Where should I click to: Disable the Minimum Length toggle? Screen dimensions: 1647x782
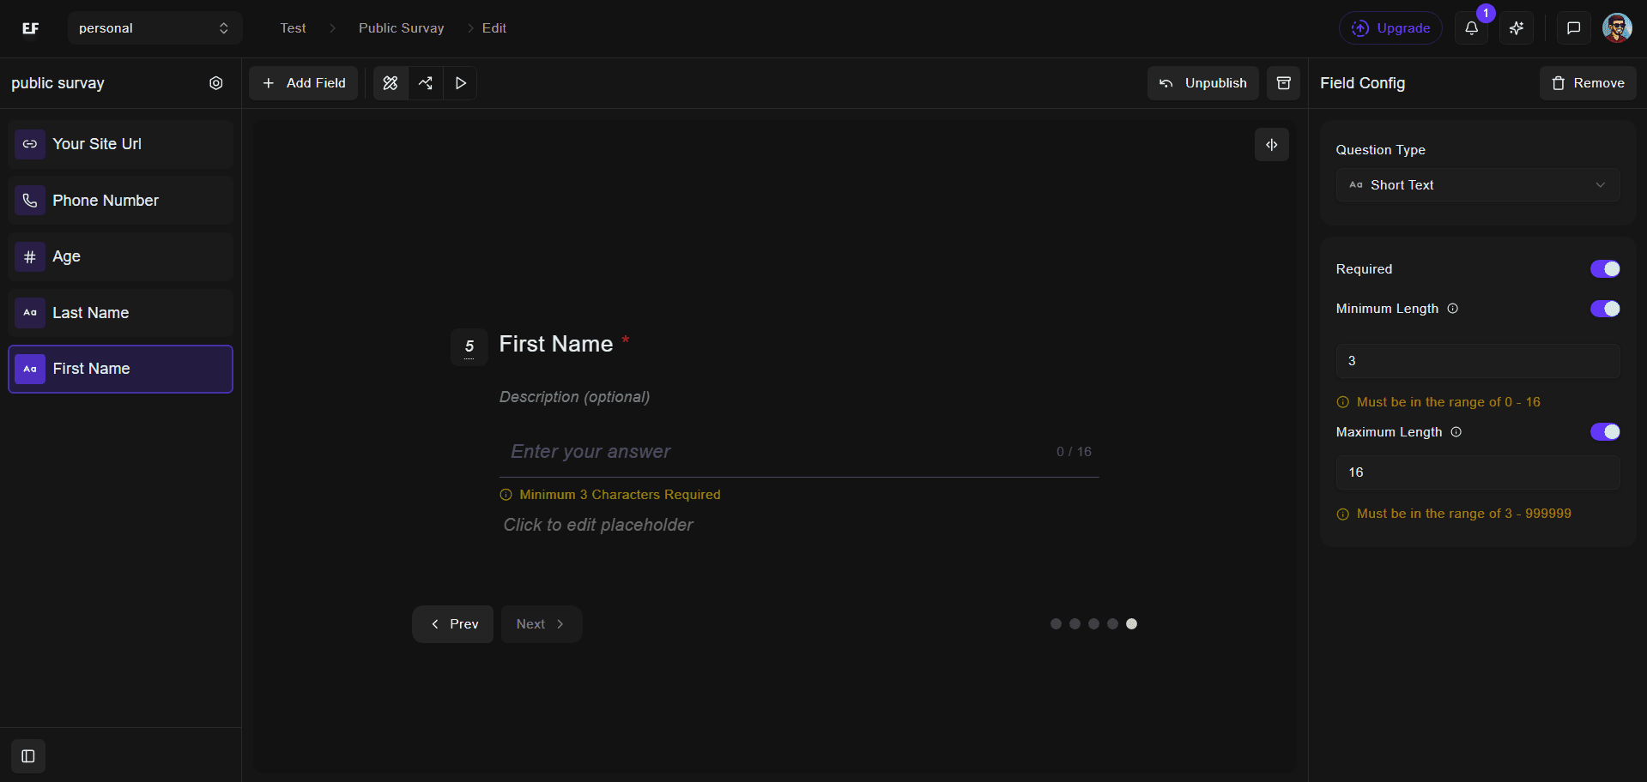pos(1604,309)
